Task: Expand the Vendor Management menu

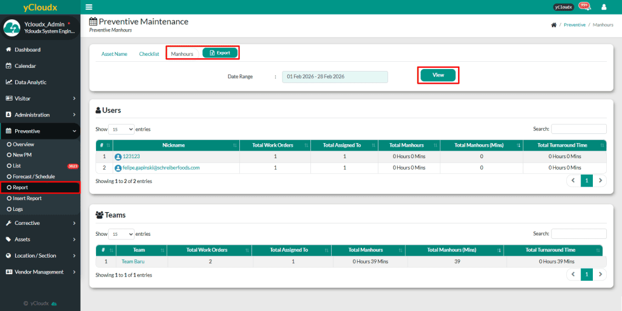Action: pyautogui.click(x=39, y=272)
